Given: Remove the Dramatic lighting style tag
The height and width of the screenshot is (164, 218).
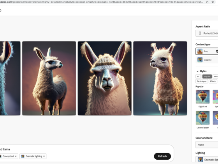Looking at the screenshot, I should pyautogui.click(x=44, y=156).
